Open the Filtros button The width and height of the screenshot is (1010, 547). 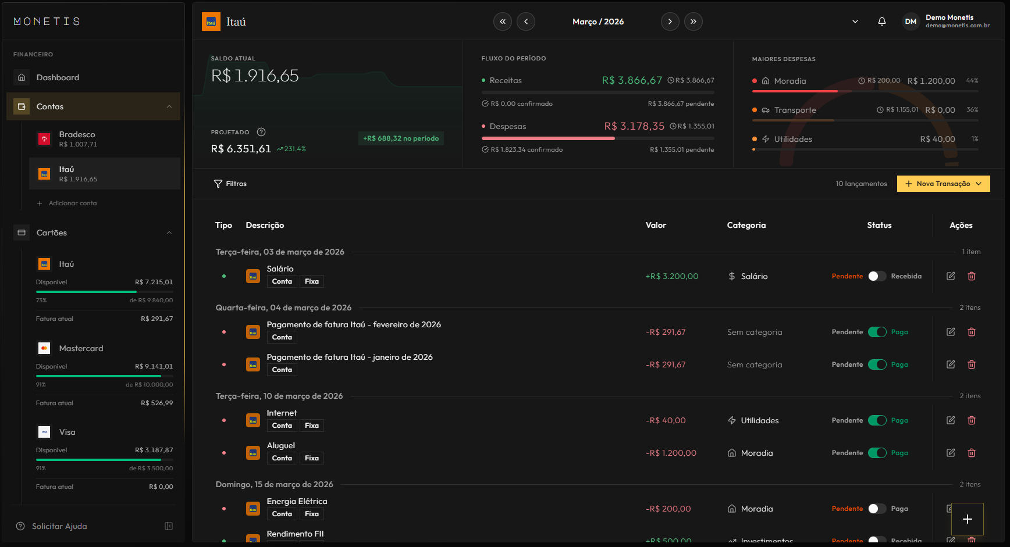coord(230,184)
